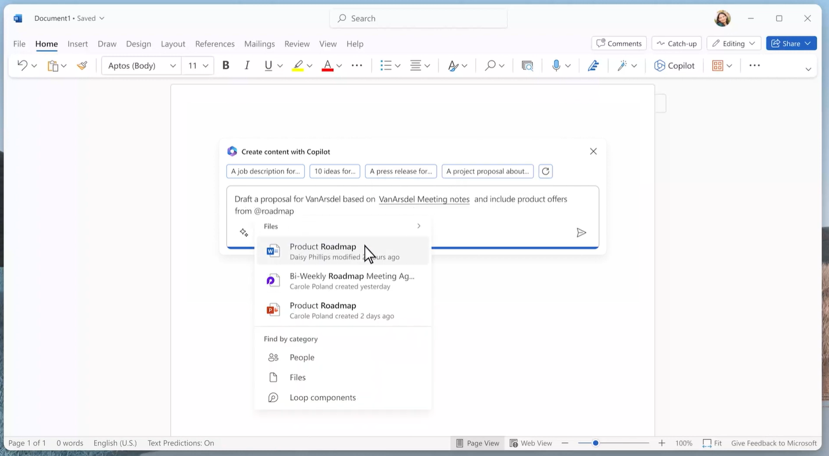The image size is (829, 456).
Task: Click the orange add-ins grid icon
Action: pyautogui.click(x=718, y=66)
